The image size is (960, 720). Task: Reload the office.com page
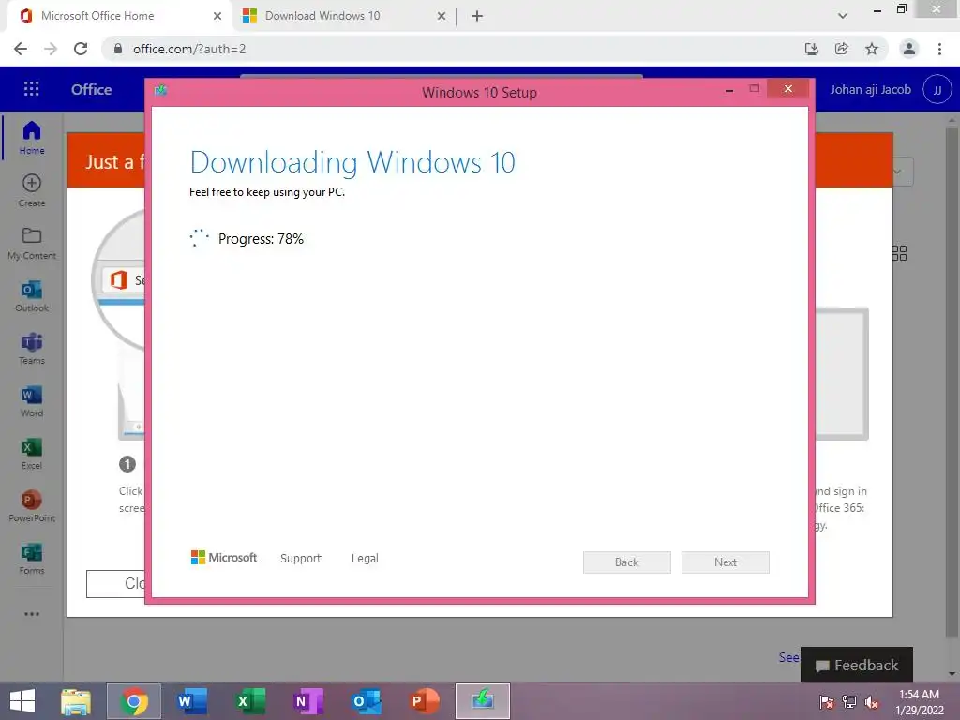81,49
